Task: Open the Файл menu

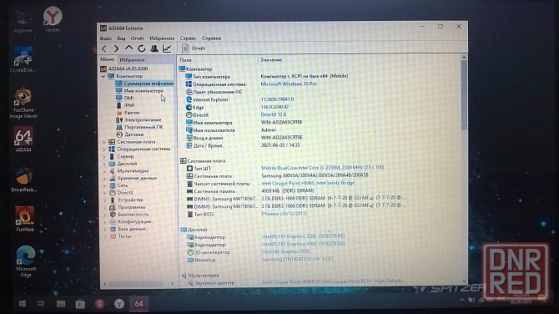Action: (x=105, y=38)
